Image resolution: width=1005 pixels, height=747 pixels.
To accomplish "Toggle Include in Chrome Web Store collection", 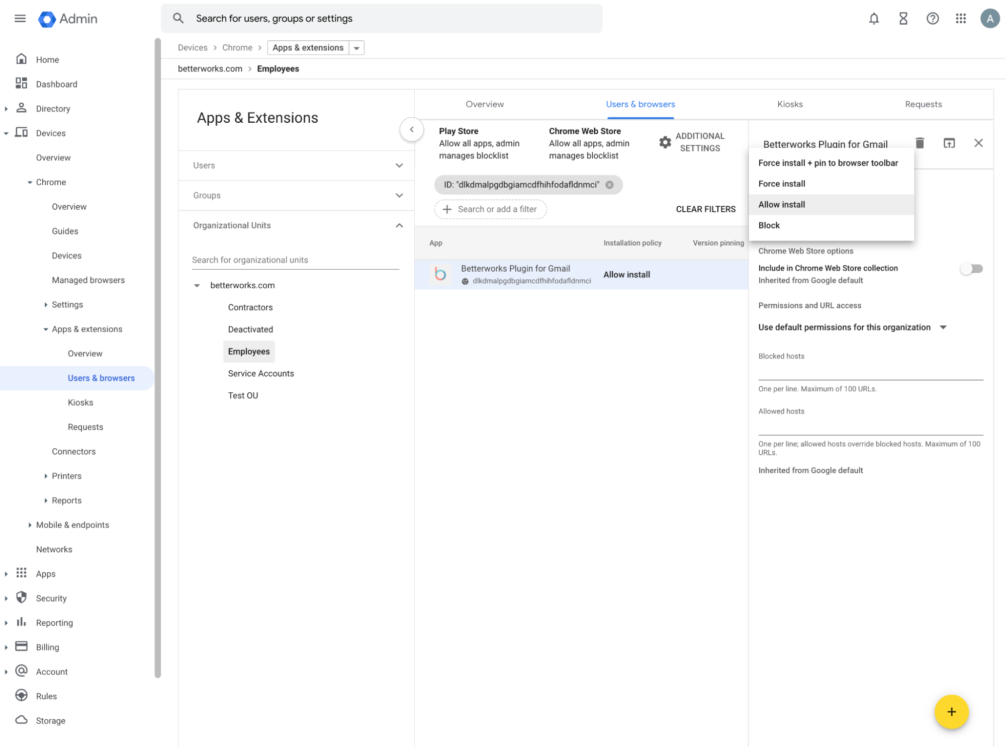I will coord(970,269).
